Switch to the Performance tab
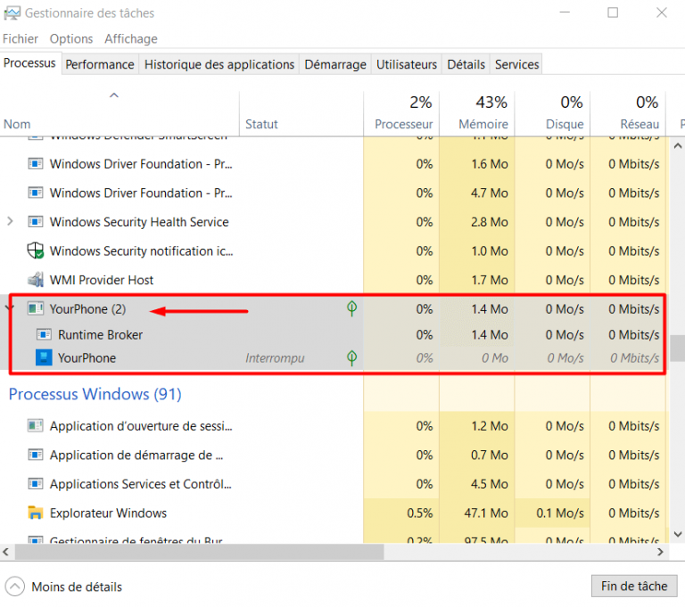The width and height of the screenshot is (685, 607). (x=100, y=65)
